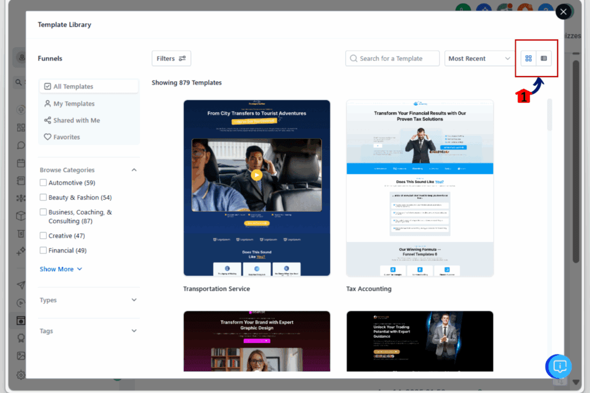Open the AI sparkle icon in sidebar
Viewport: 590px width, 393px height.
click(x=21, y=251)
